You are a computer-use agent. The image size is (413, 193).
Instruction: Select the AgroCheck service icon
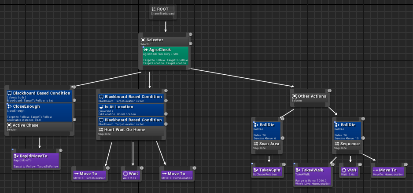tap(145, 50)
